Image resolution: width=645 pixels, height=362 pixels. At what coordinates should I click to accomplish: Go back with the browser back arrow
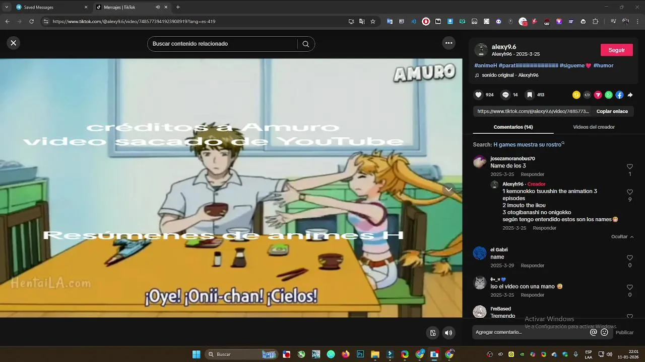(8, 22)
